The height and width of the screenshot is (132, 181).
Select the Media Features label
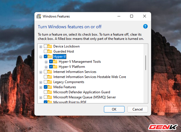[65, 87]
